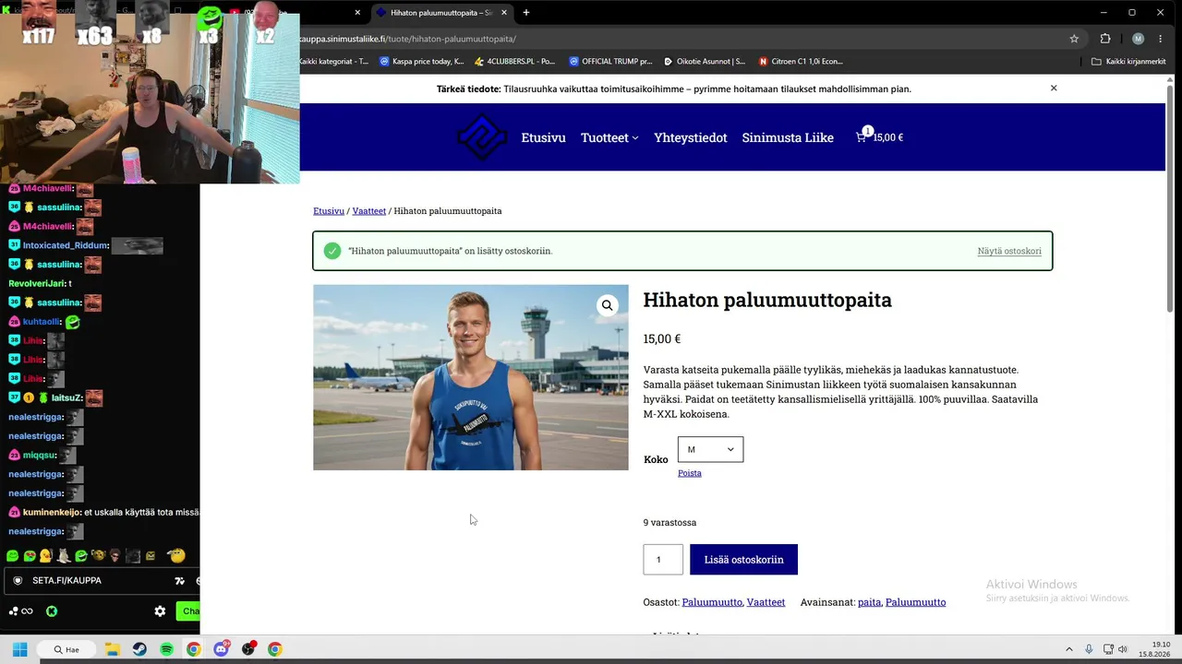The height and width of the screenshot is (664, 1182).
Task: Go to Etusivu in navigation
Action: tap(543, 137)
